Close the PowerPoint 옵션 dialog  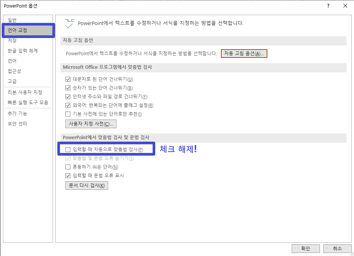[345, 6]
